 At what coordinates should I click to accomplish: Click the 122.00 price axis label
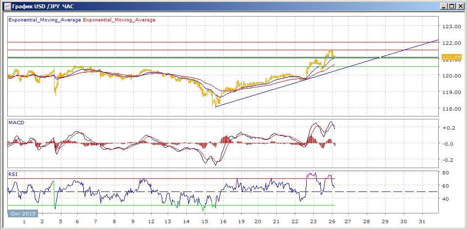coord(451,43)
